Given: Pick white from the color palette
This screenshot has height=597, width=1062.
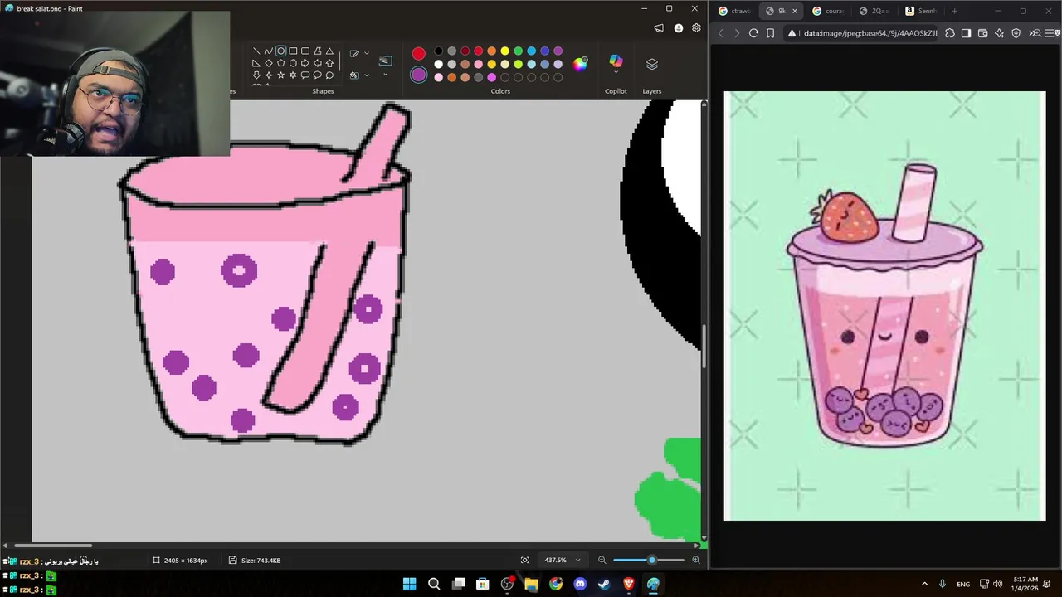Looking at the screenshot, I should (x=438, y=64).
